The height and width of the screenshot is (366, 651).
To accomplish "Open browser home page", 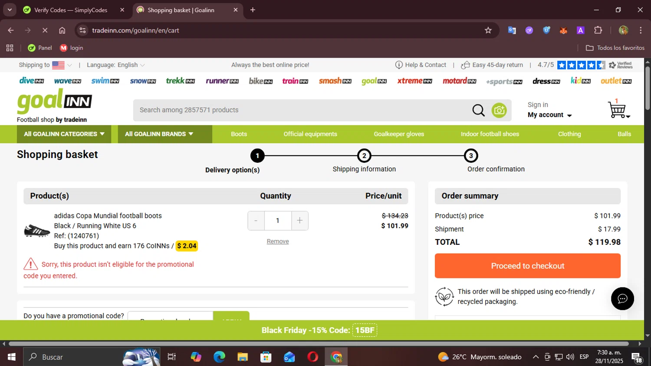I will [x=62, y=30].
